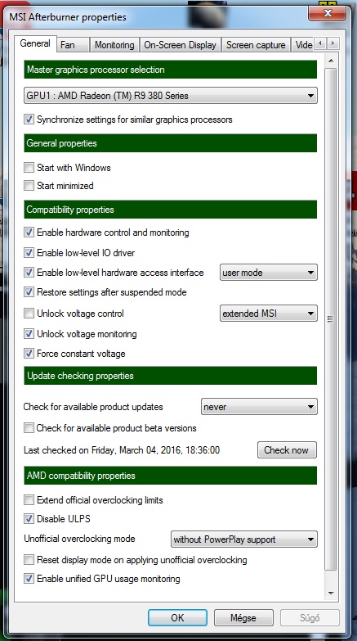Click the Master graphics processor selection header
The height and width of the screenshot is (641, 357).
click(171, 70)
